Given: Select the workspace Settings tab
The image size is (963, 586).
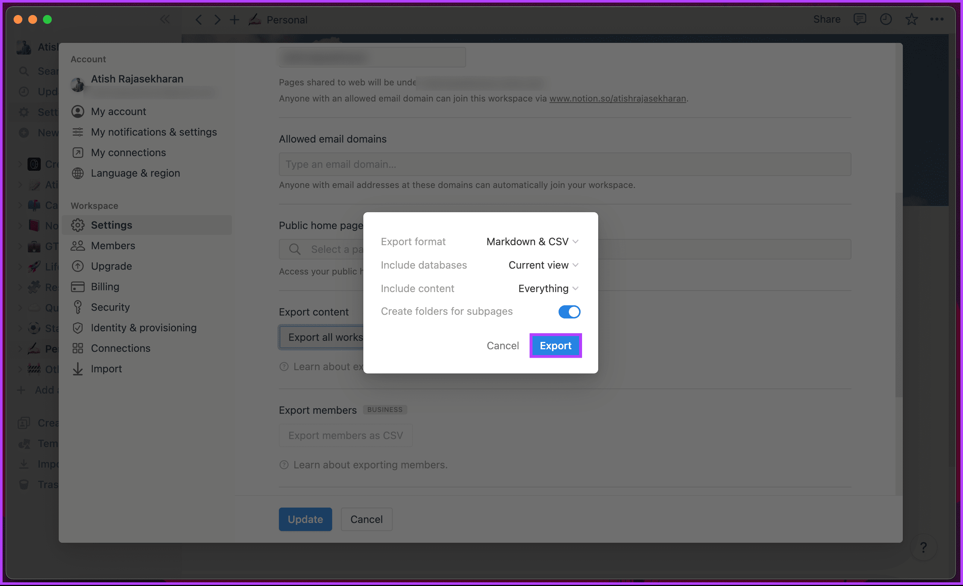Looking at the screenshot, I should 147,225.
